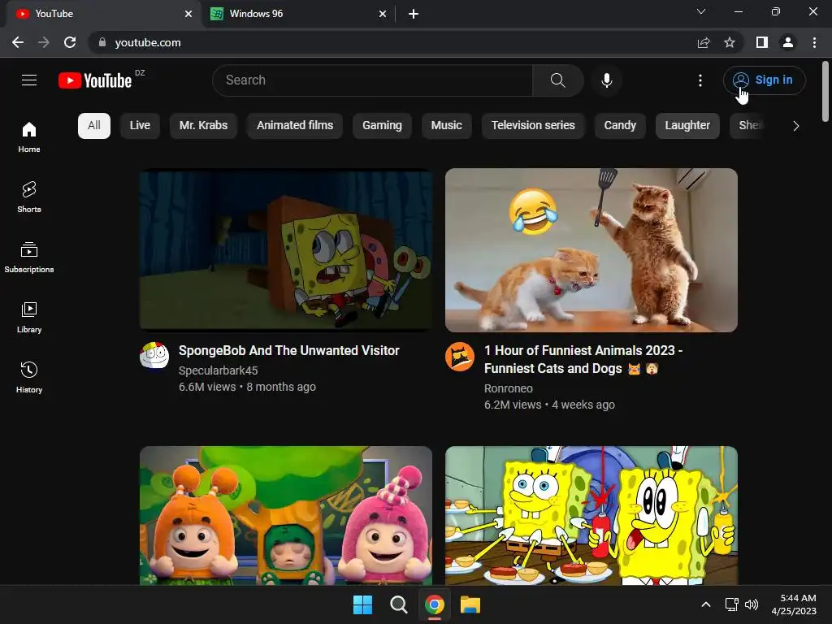Viewport: 832px width, 624px height.
Task: Click the magnifier search button
Action: point(557,80)
